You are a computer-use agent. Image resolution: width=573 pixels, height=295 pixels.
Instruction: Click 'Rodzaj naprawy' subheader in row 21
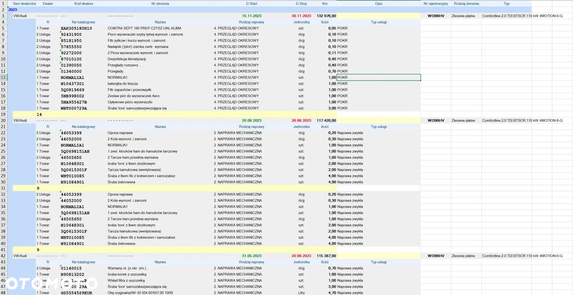252,127
